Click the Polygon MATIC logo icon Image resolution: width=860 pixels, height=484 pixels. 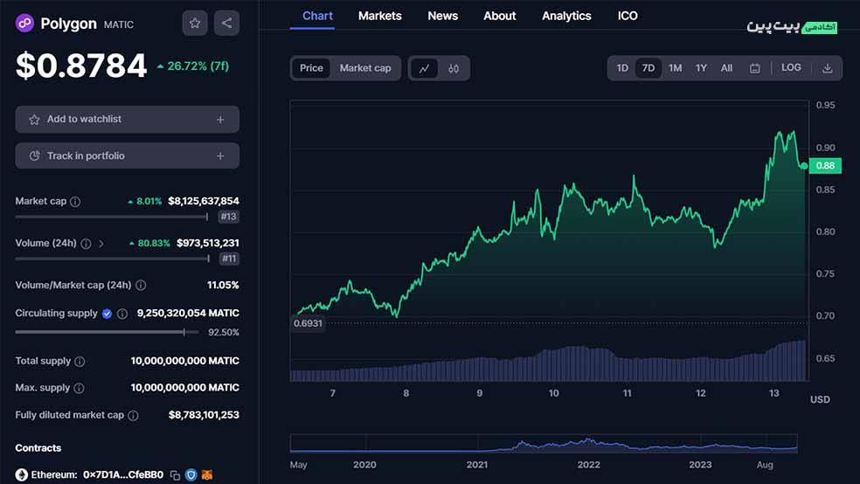(x=24, y=24)
